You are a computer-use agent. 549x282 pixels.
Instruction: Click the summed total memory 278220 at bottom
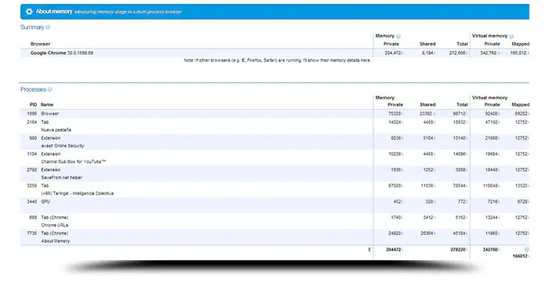tap(458, 250)
